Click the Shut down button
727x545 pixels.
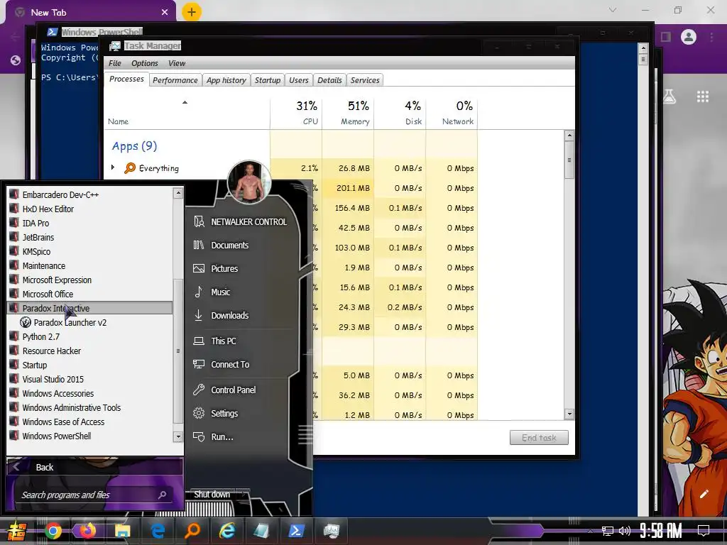coord(212,495)
